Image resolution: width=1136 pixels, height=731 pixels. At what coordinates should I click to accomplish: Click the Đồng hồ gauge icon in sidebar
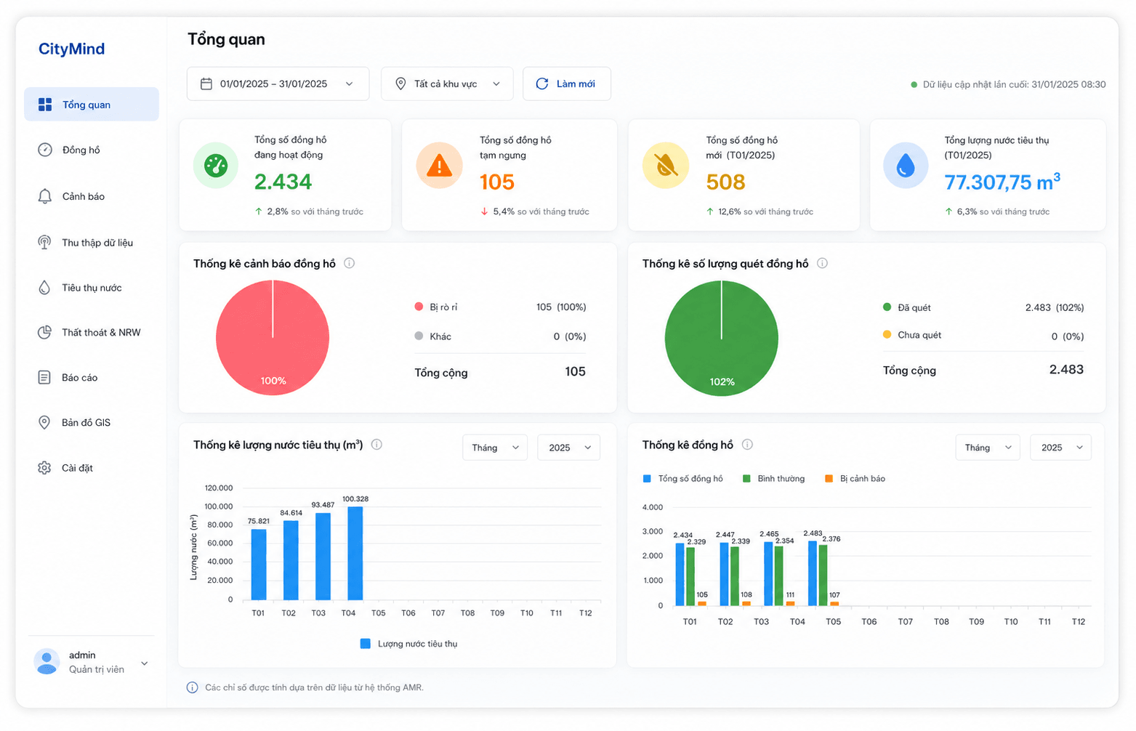tap(45, 150)
